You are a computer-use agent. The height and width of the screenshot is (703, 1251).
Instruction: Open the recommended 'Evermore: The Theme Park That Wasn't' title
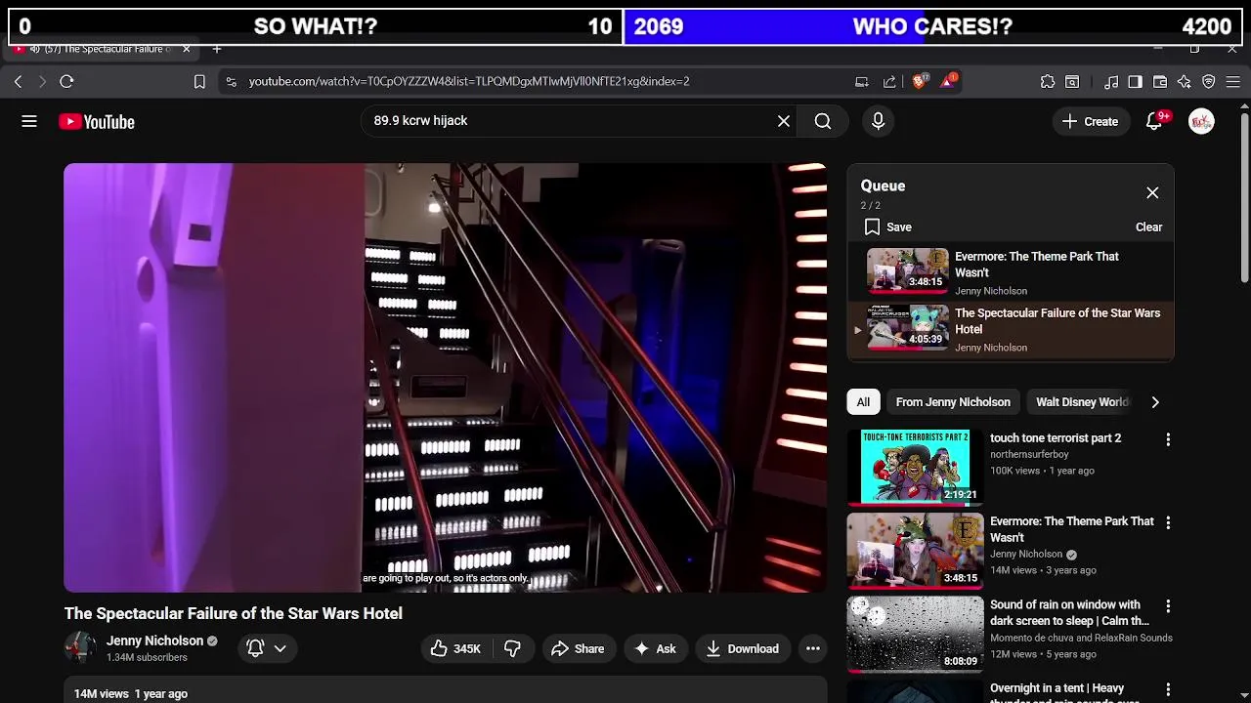click(1072, 529)
